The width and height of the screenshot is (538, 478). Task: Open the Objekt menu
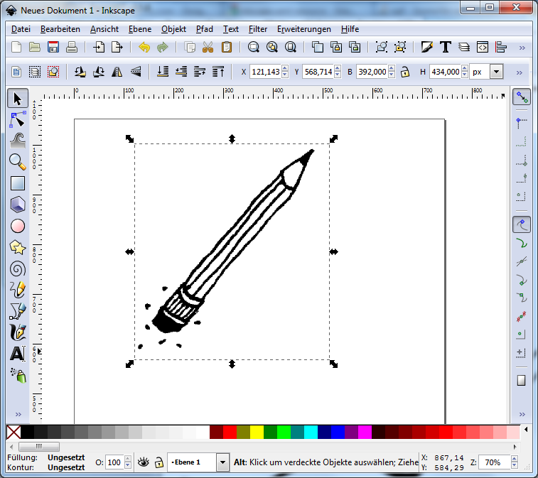pos(173,29)
